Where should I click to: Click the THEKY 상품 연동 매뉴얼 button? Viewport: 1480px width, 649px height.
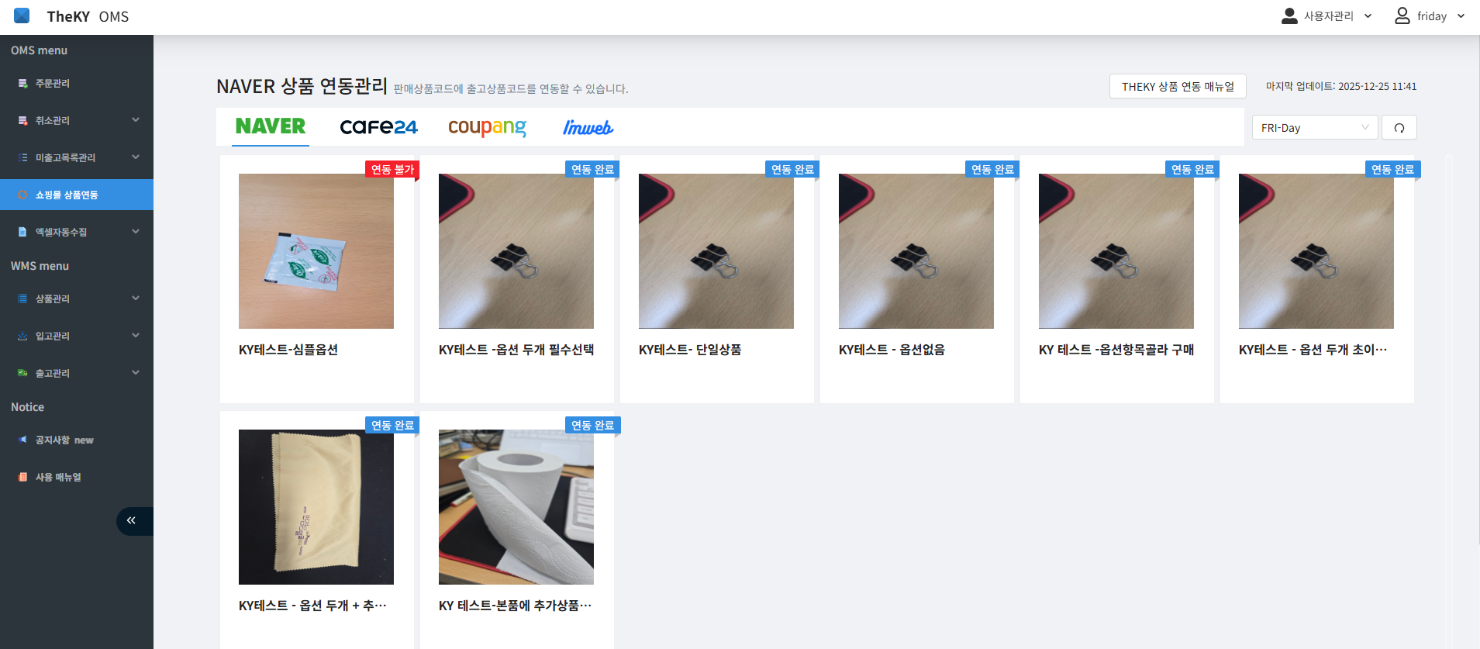click(x=1177, y=87)
